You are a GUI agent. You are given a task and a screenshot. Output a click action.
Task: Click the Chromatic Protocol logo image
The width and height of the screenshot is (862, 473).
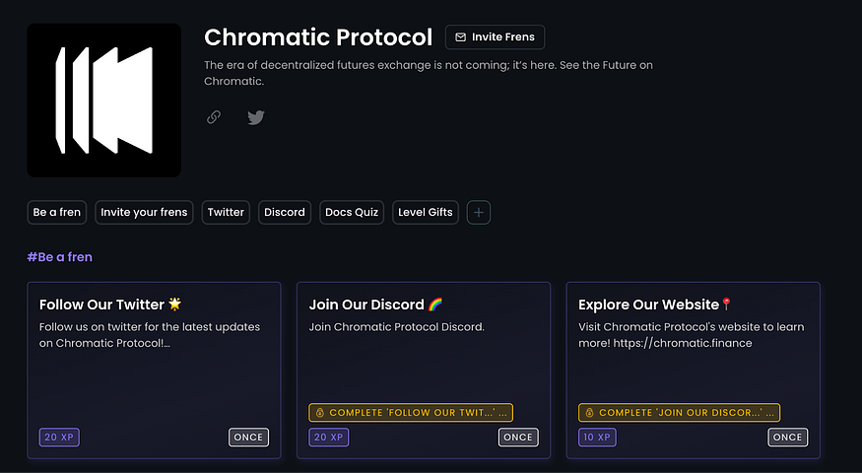coord(103,101)
